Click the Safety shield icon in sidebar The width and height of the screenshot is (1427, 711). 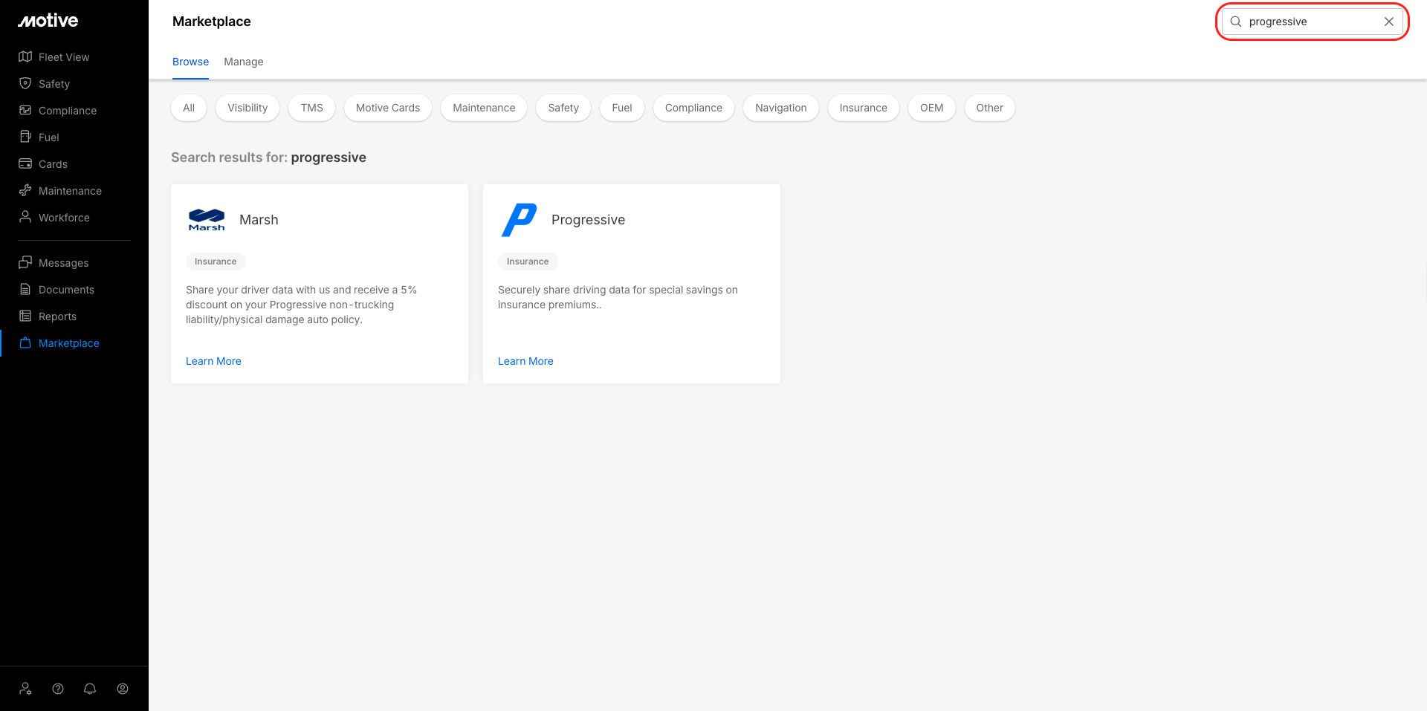pos(25,84)
